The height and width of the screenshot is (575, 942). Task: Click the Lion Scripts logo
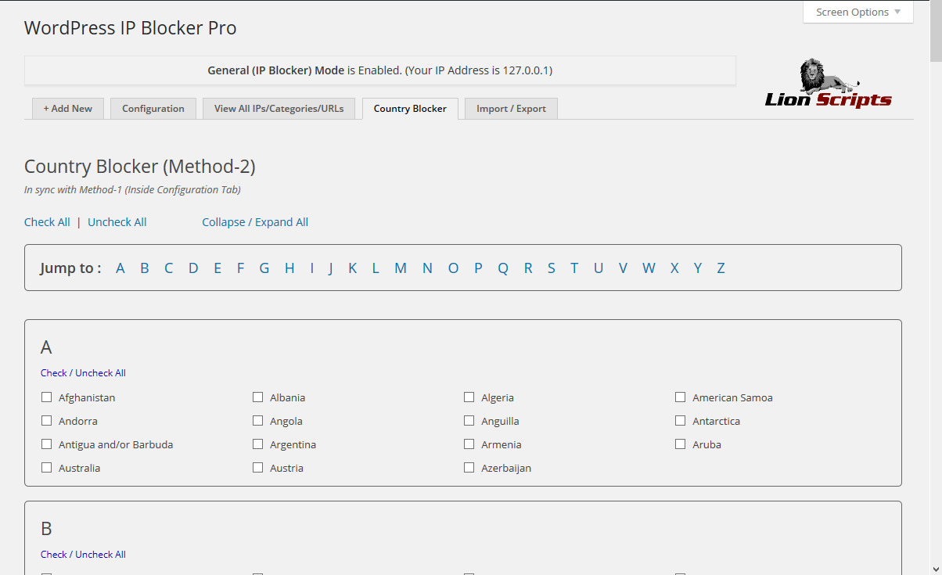click(x=828, y=84)
